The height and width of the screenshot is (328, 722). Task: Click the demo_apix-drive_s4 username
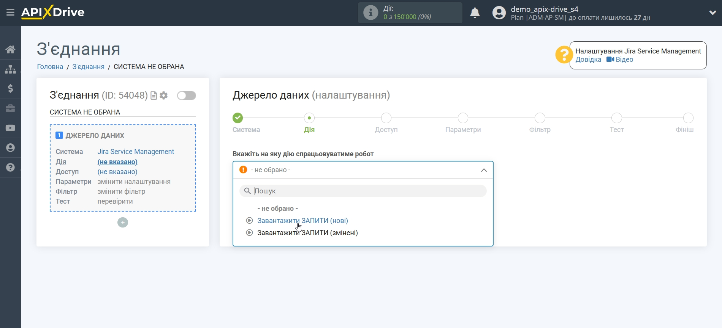pyautogui.click(x=545, y=9)
